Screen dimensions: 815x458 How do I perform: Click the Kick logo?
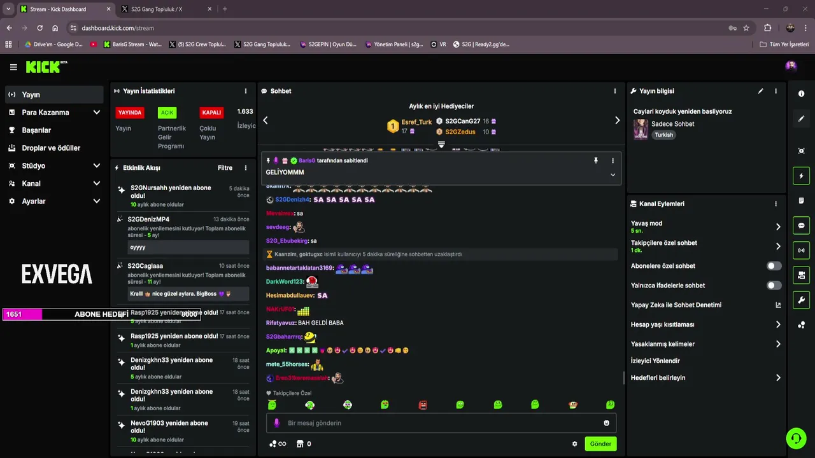[x=46, y=67]
